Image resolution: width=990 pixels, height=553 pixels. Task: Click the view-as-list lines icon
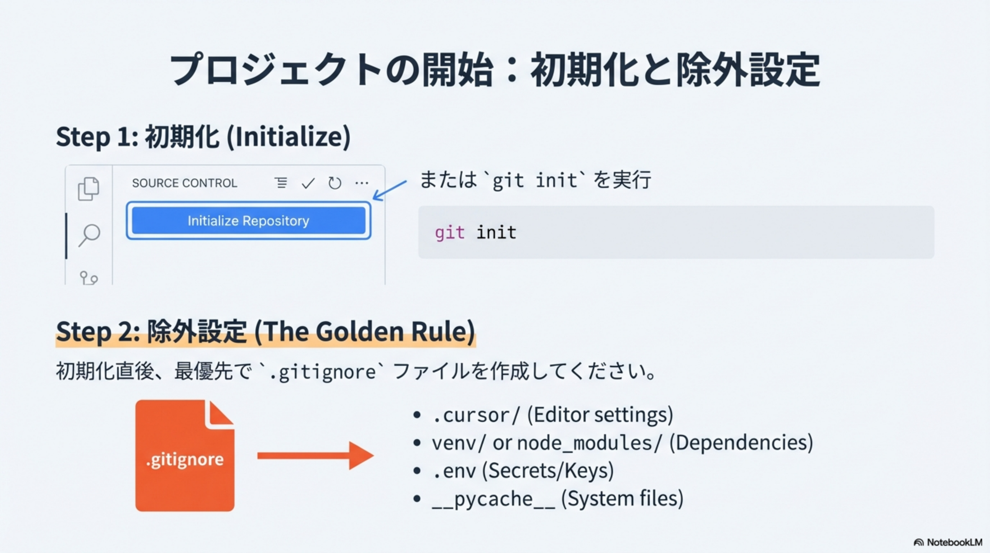click(x=281, y=183)
